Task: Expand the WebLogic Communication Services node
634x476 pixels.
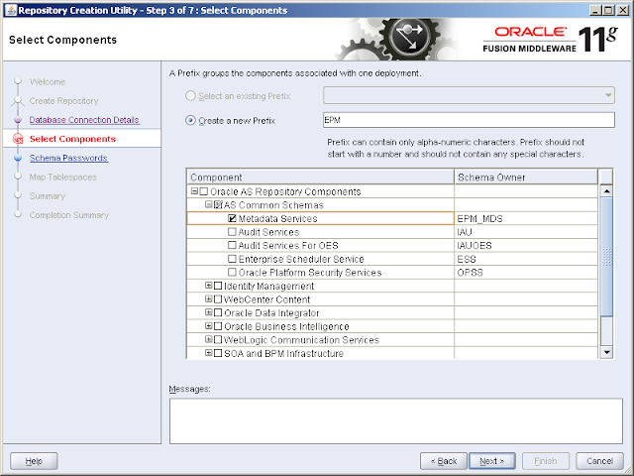Action: tap(209, 339)
